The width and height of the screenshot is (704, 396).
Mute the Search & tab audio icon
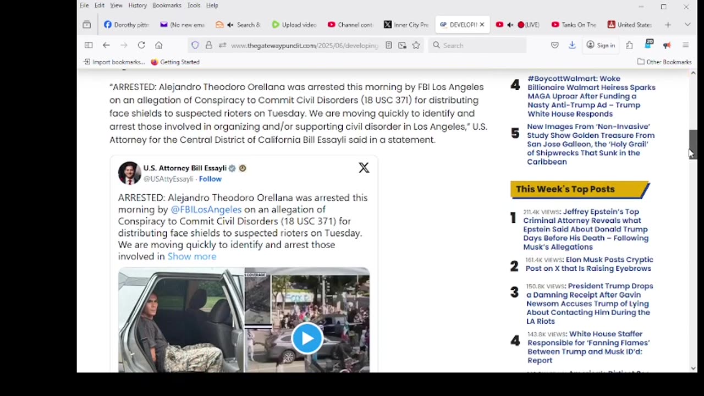pyautogui.click(x=230, y=25)
